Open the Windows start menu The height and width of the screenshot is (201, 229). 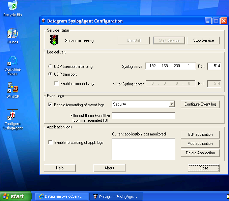[x=15, y=196]
